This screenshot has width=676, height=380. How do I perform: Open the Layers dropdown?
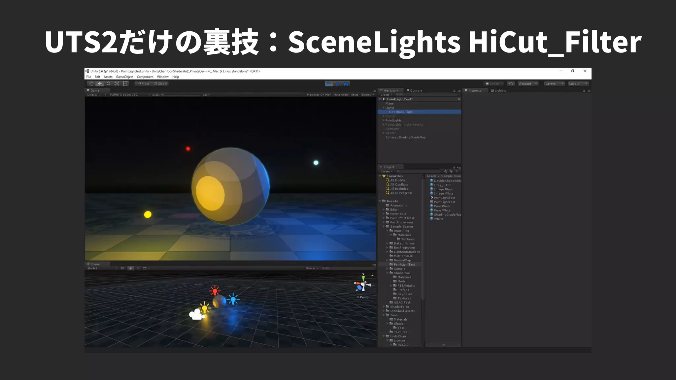point(554,84)
